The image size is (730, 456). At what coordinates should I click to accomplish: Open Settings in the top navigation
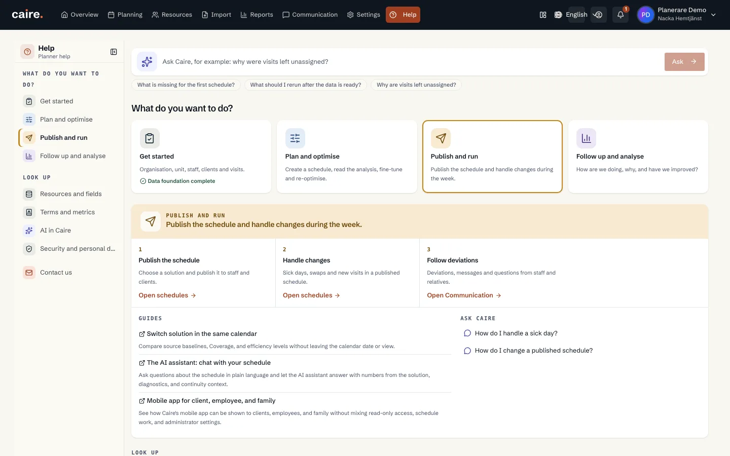tap(363, 15)
